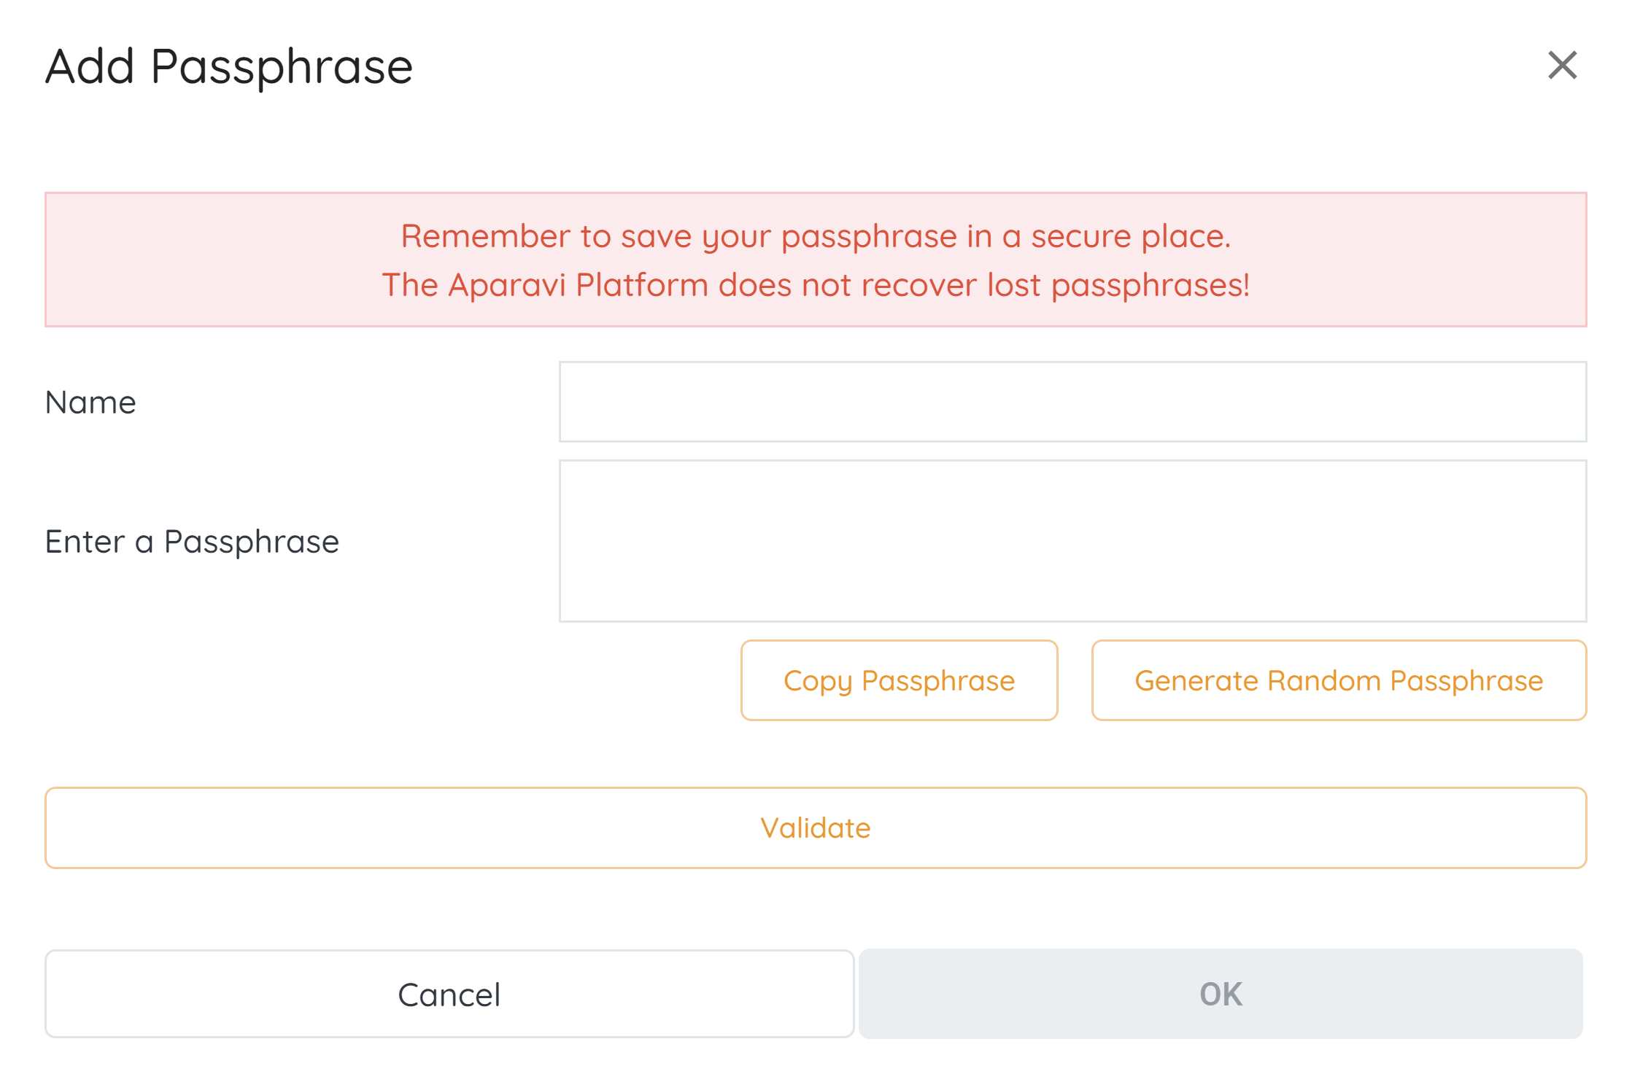Click the Name field label
The image size is (1632, 1074).
pos(90,402)
